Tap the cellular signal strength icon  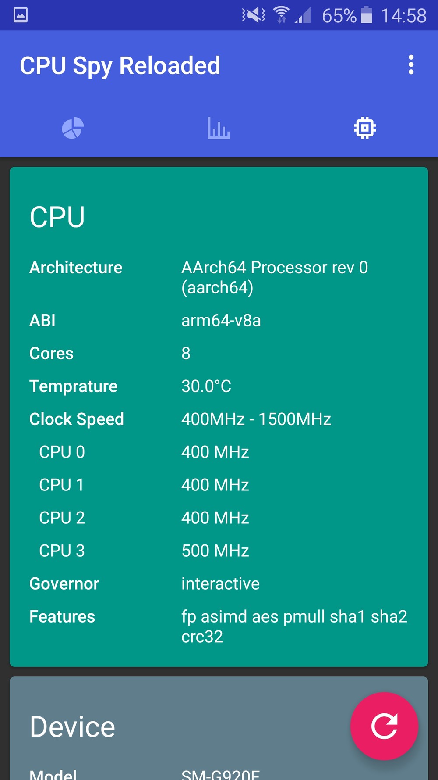[303, 16]
